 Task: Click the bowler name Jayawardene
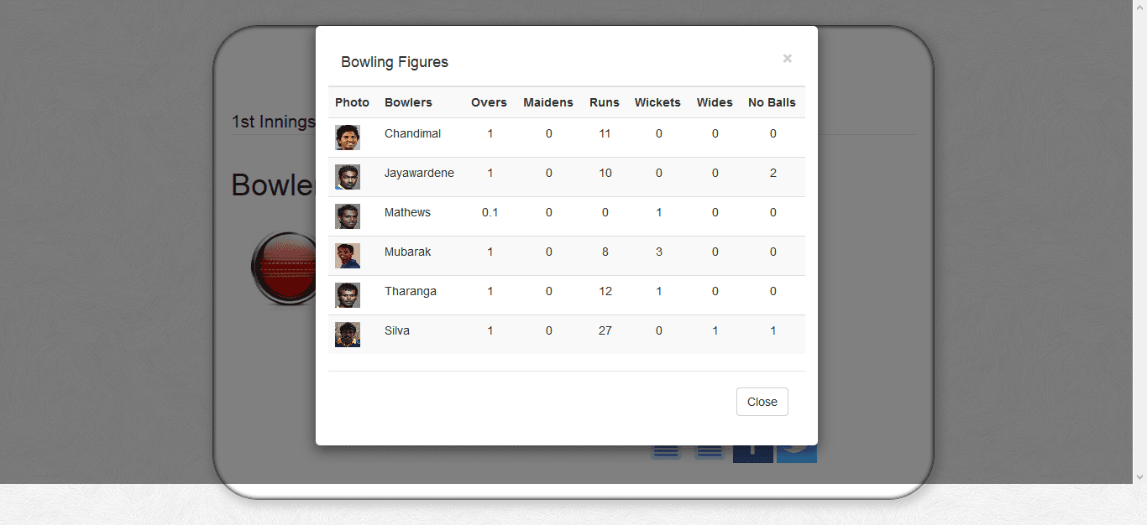(x=419, y=173)
